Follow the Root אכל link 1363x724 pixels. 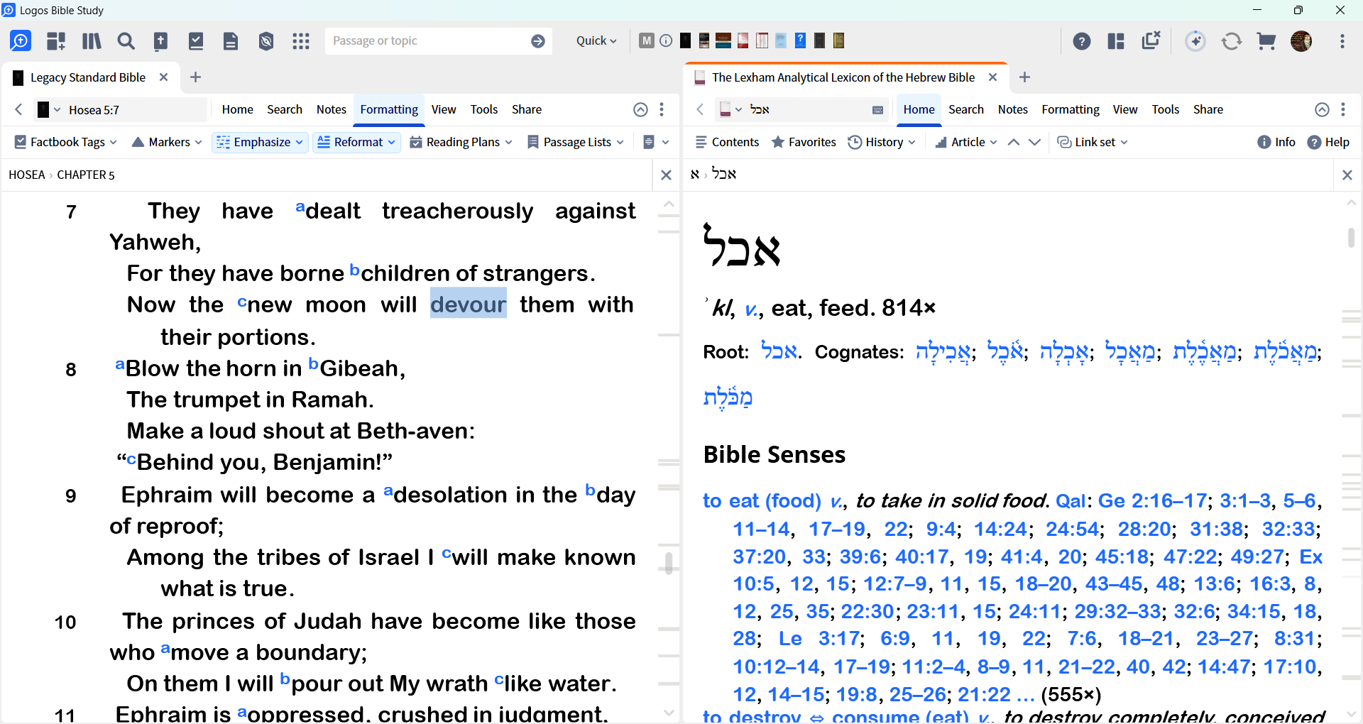pos(779,351)
